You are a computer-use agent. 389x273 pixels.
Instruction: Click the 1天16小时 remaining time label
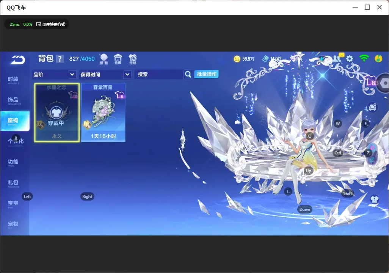pos(103,136)
